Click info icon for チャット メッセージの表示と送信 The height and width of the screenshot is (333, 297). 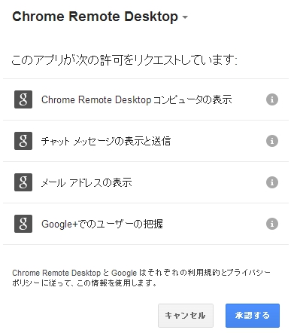coord(272,141)
